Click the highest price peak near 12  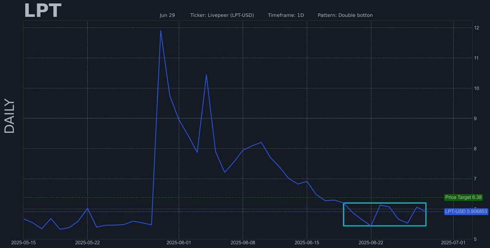pyautogui.click(x=160, y=31)
